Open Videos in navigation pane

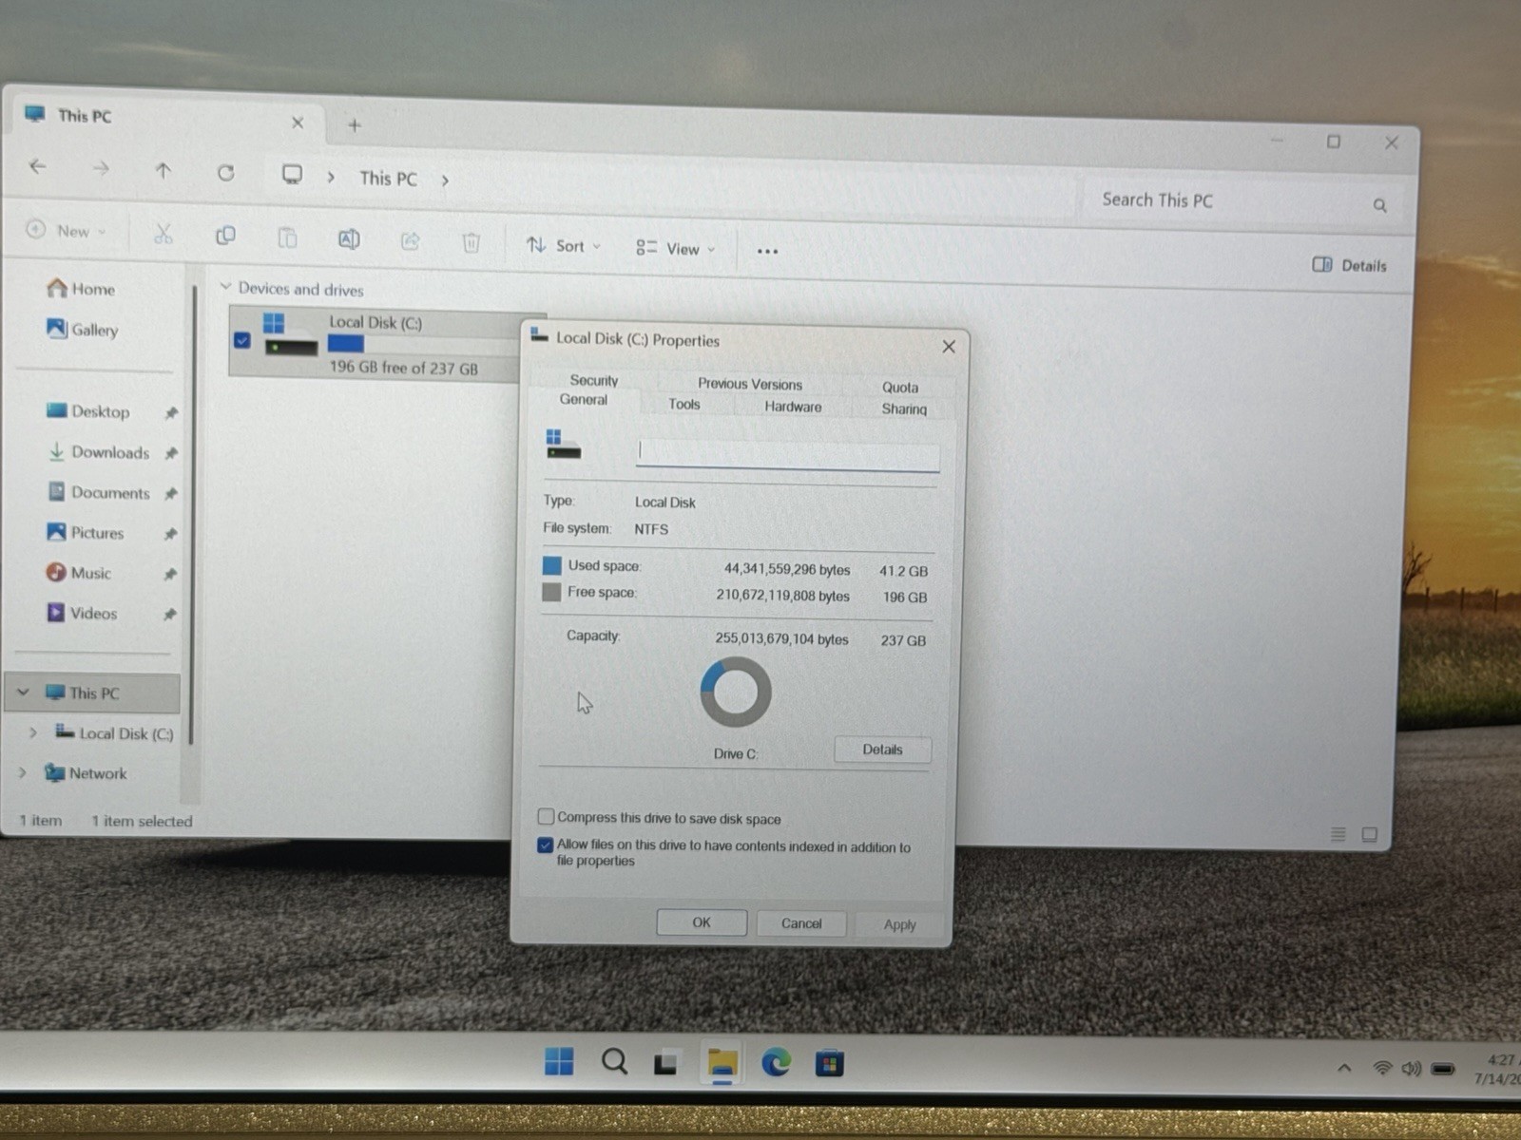[x=82, y=613]
